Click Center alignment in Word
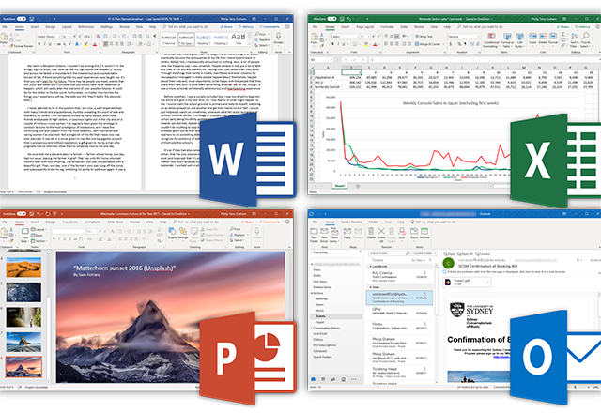 pos(111,44)
